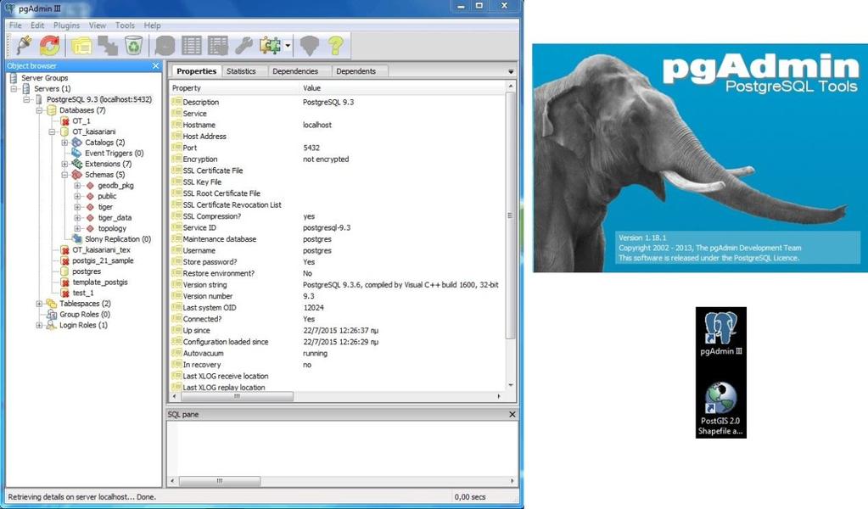Click the Add server connection plug icon
Screen dimensions: 868x509
click(x=24, y=45)
